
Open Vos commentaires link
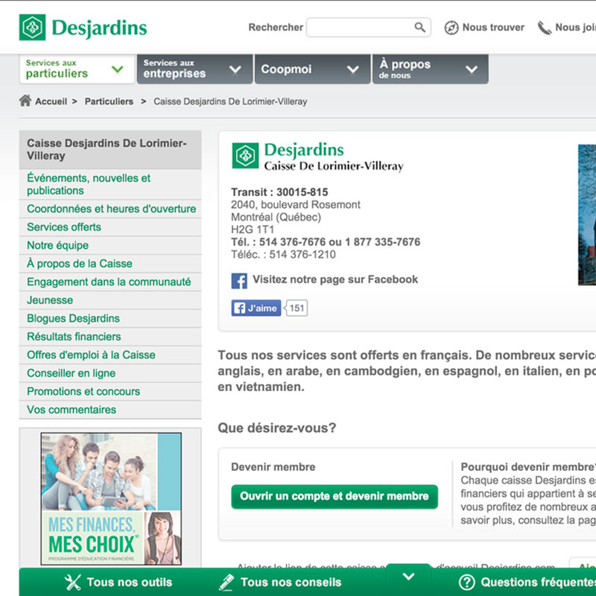(x=110, y=409)
